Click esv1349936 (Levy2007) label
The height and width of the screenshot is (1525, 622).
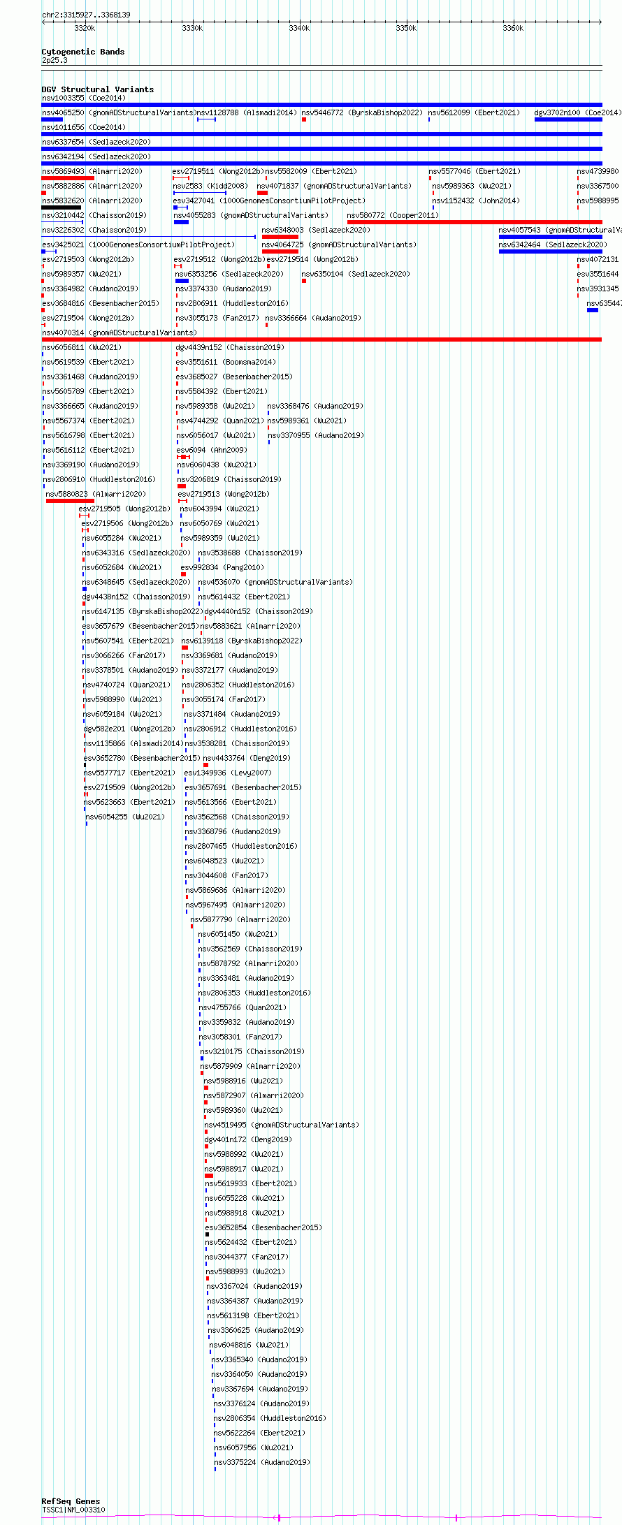tap(228, 773)
